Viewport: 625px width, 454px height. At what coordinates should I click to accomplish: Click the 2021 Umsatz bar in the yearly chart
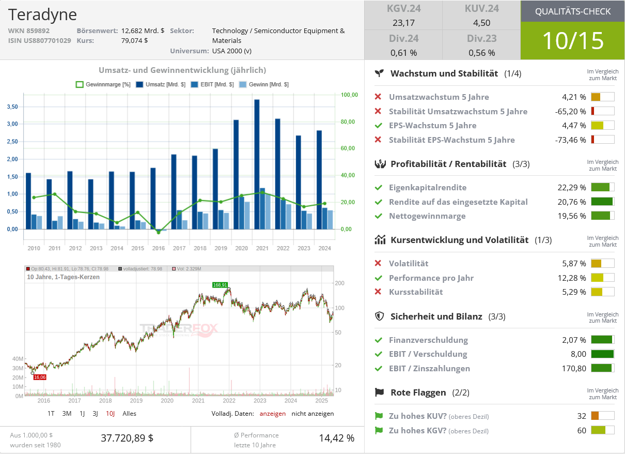click(257, 164)
